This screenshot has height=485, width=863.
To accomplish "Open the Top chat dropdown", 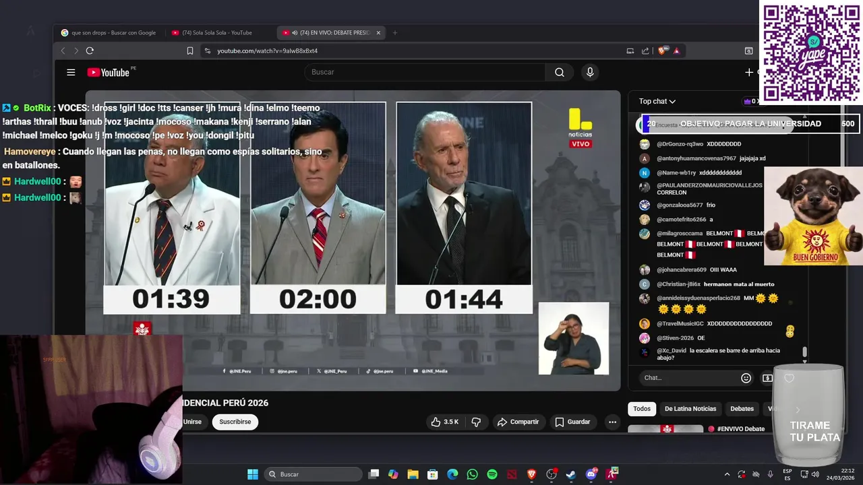I will [657, 101].
